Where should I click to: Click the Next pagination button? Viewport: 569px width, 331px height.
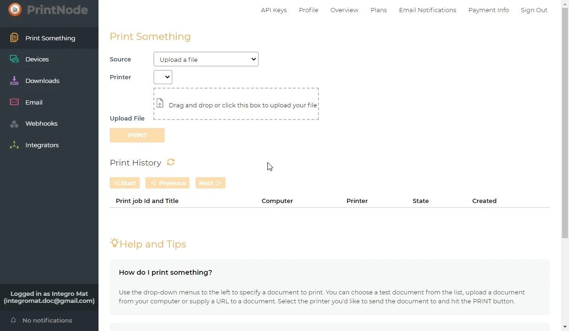point(210,183)
